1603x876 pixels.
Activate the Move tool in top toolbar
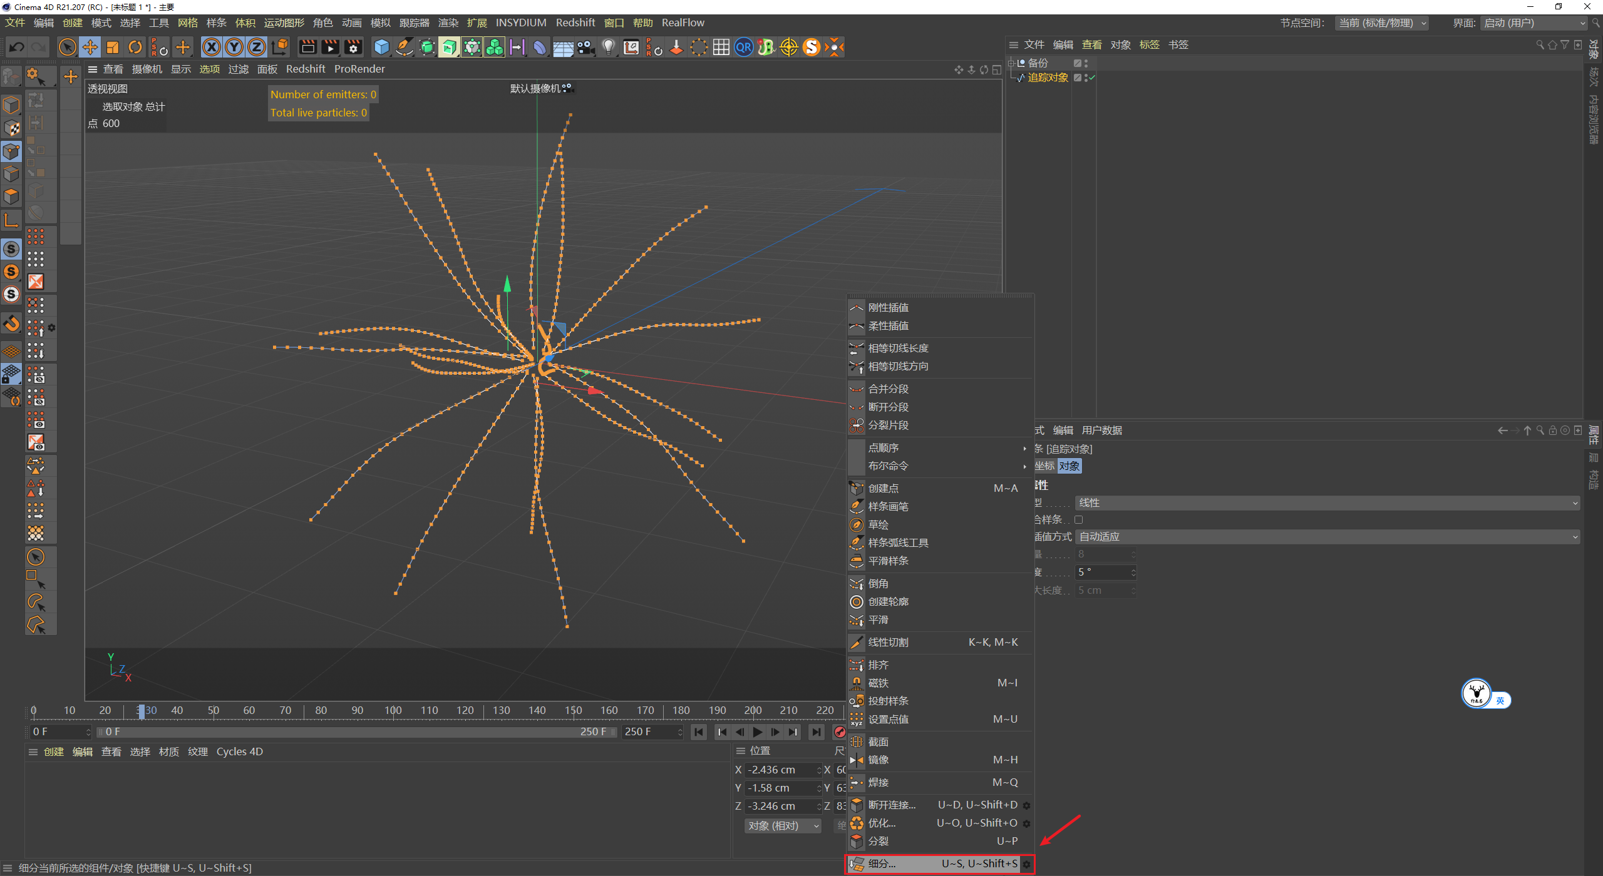click(90, 47)
